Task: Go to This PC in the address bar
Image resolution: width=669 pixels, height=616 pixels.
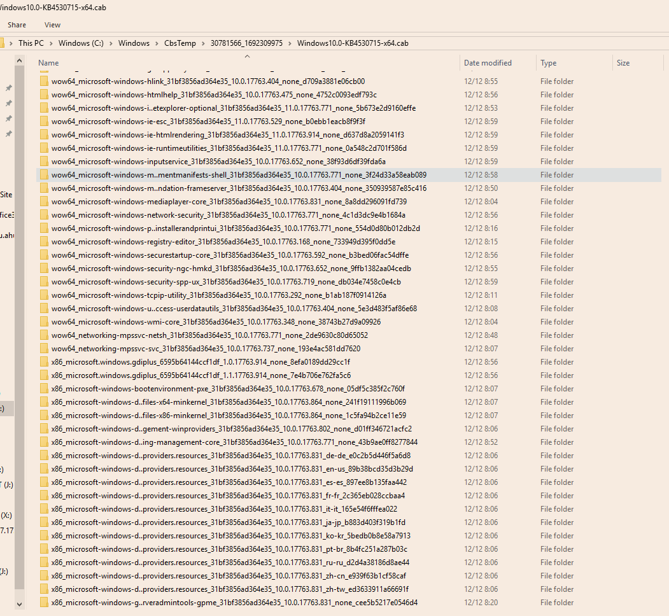Action: [31, 43]
